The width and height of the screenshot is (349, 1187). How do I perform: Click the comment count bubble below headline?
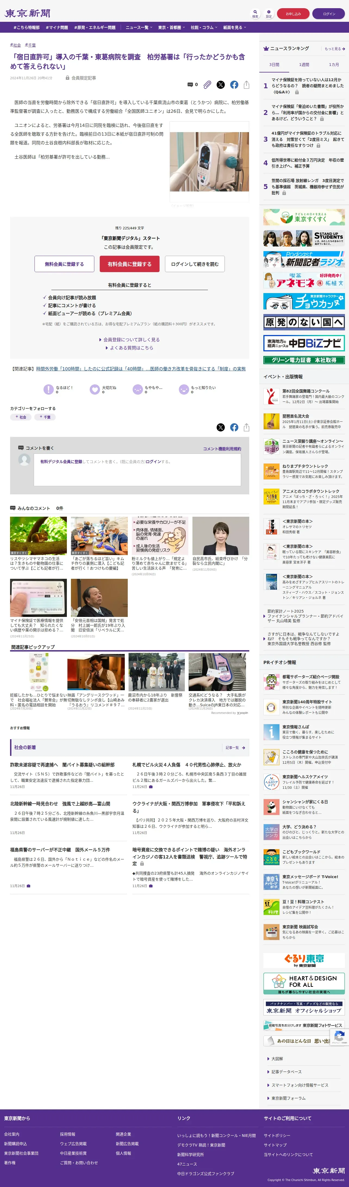[x=193, y=85]
